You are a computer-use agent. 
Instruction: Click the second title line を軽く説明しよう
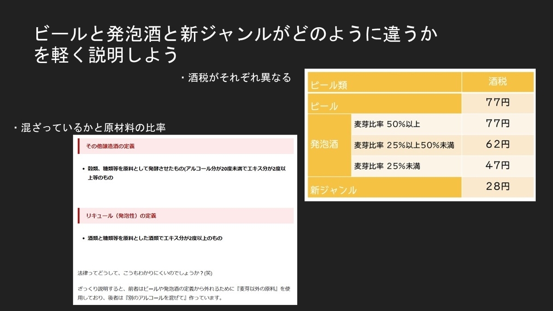[106, 55]
